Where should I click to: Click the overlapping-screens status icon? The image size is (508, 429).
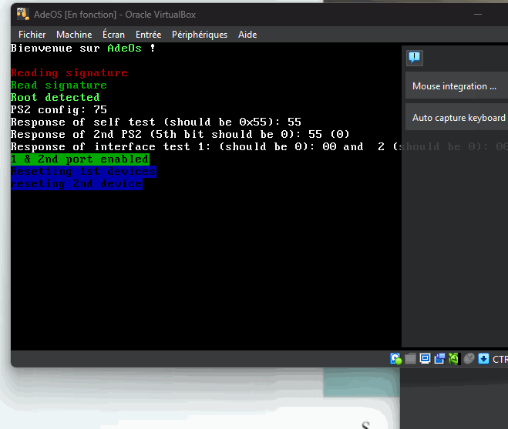coord(439,359)
